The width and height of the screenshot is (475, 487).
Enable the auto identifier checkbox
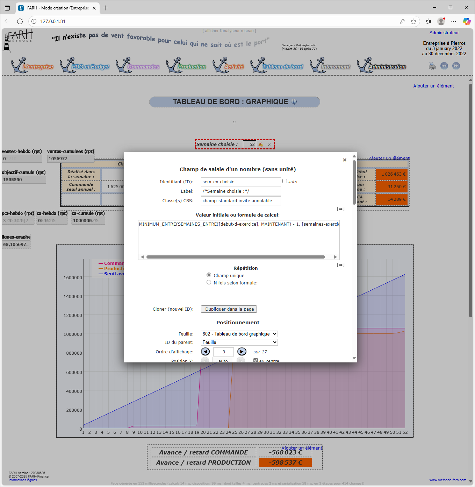tap(285, 181)
